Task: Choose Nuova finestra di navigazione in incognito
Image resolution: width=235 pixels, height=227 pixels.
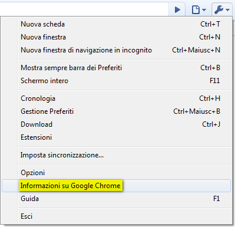Action: 116,50
